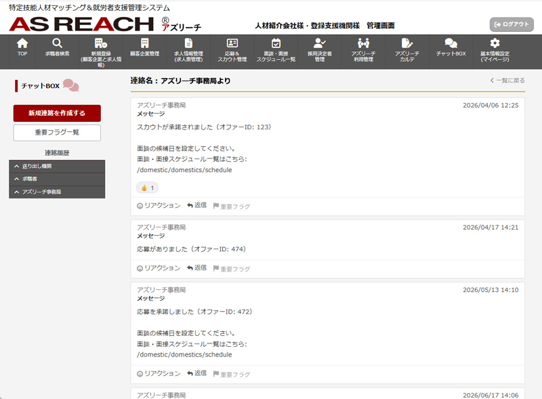Click text 応募を承諾しました（オファーID: 472）
The width and height of the screenshot is (542, 399).
194,312
